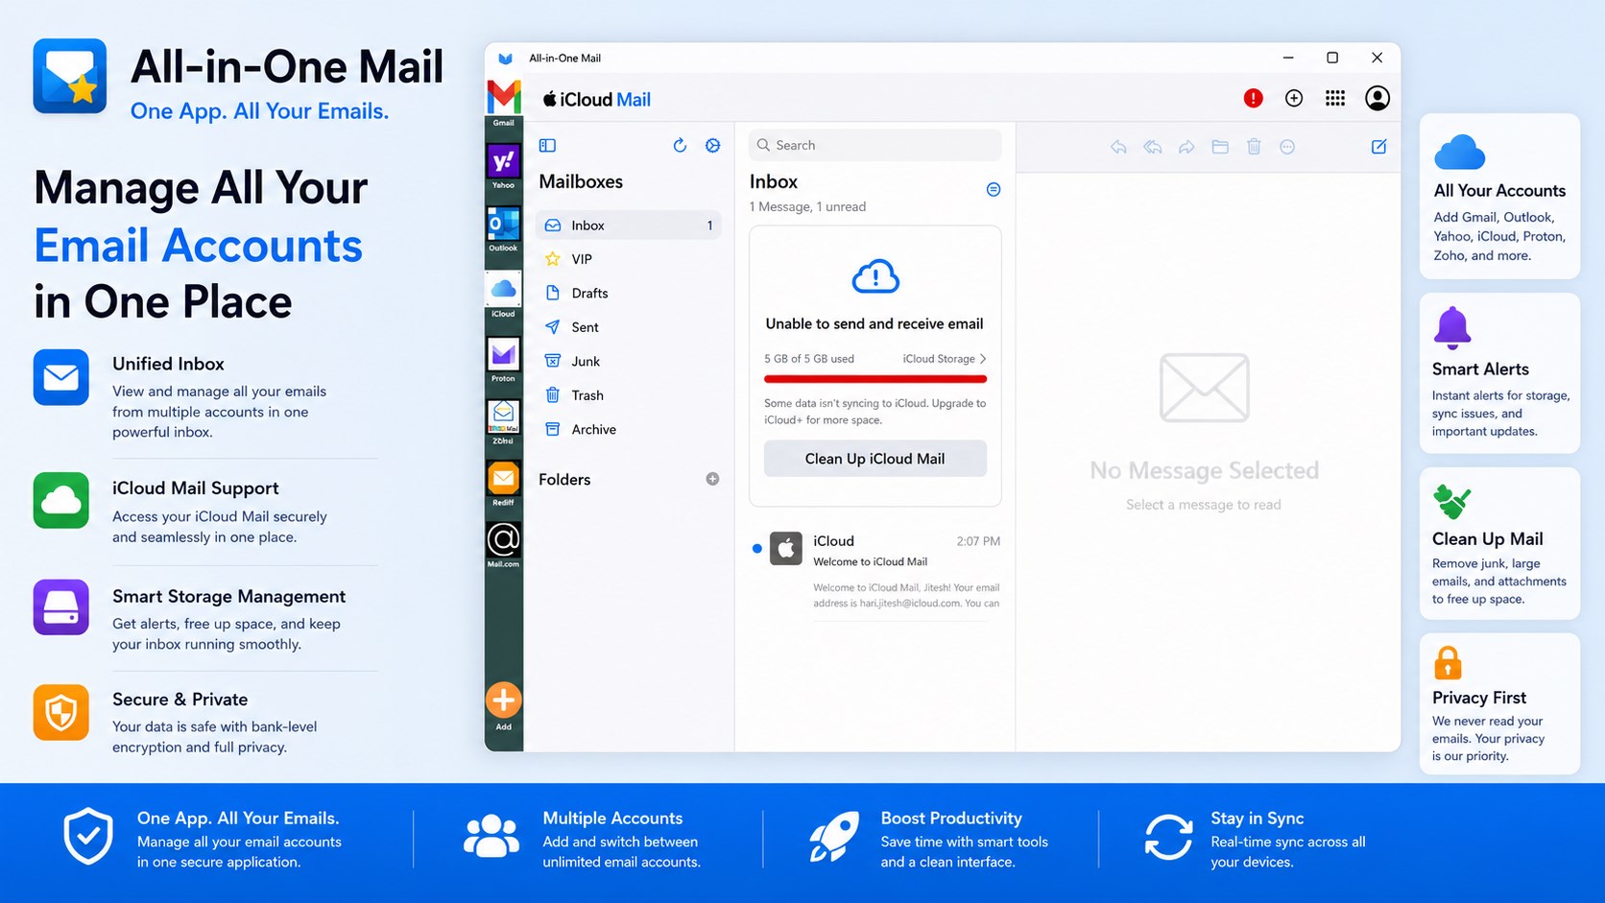Delete message with trash icon
Image resolution: width=1605 pixels, height=903 pixels.
tap(1254, 147)
